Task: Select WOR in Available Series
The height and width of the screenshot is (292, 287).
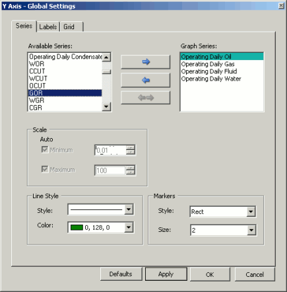Action: [x=65, y=64]
